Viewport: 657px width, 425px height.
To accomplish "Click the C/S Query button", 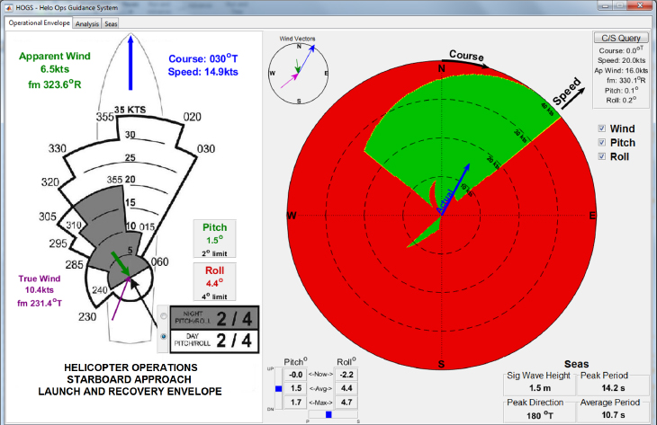I will (621, 38).
